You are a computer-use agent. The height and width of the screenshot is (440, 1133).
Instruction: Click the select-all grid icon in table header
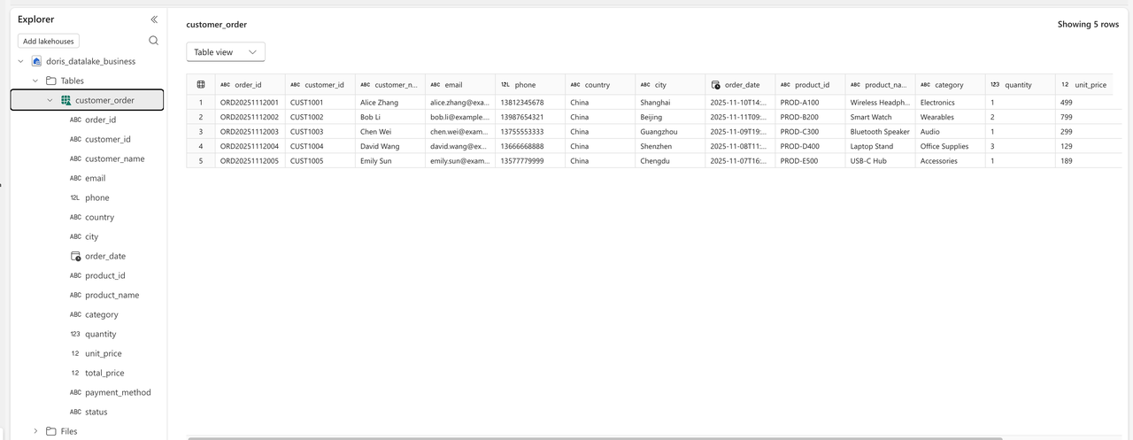coord(201,85)
